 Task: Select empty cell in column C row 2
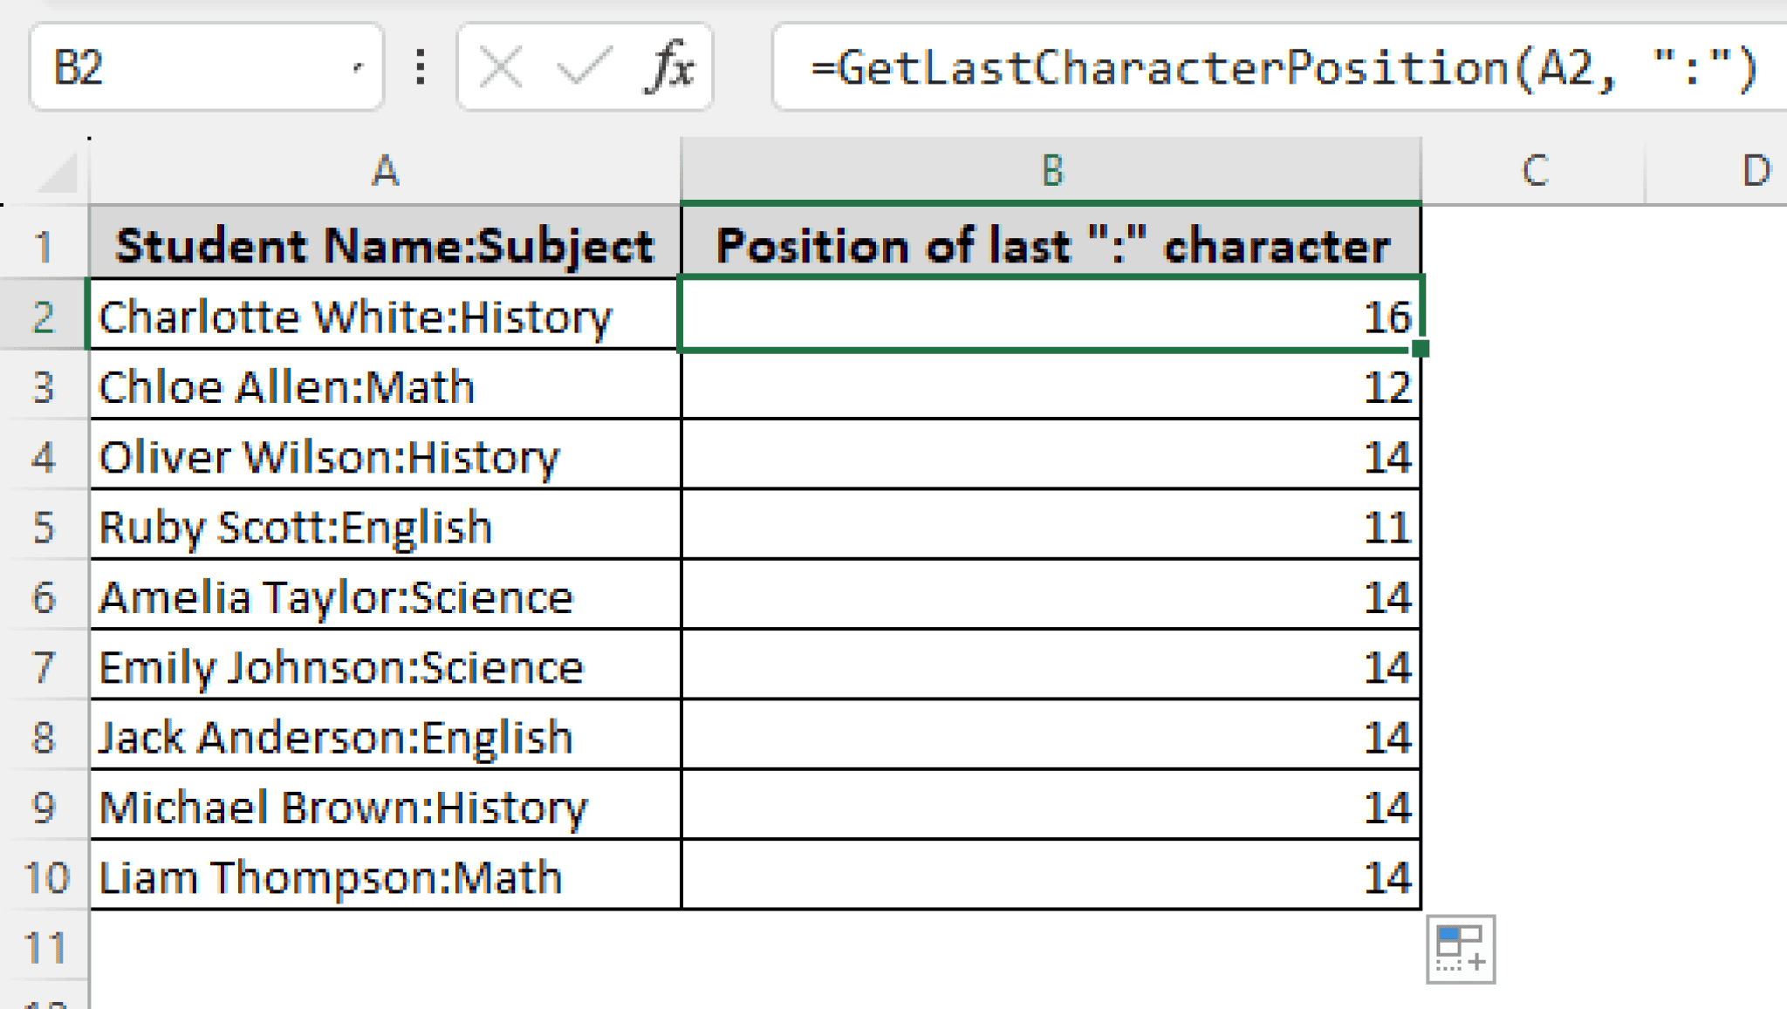tap(1536, 316)
